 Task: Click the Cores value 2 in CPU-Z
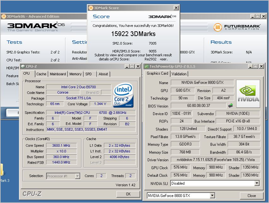(x=101, y=176)
